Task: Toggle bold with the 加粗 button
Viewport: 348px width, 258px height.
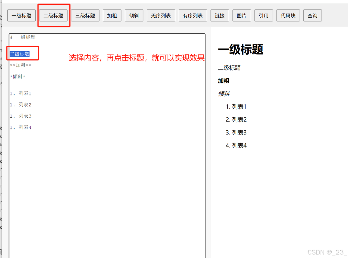Action: click(x=112, y=15)
